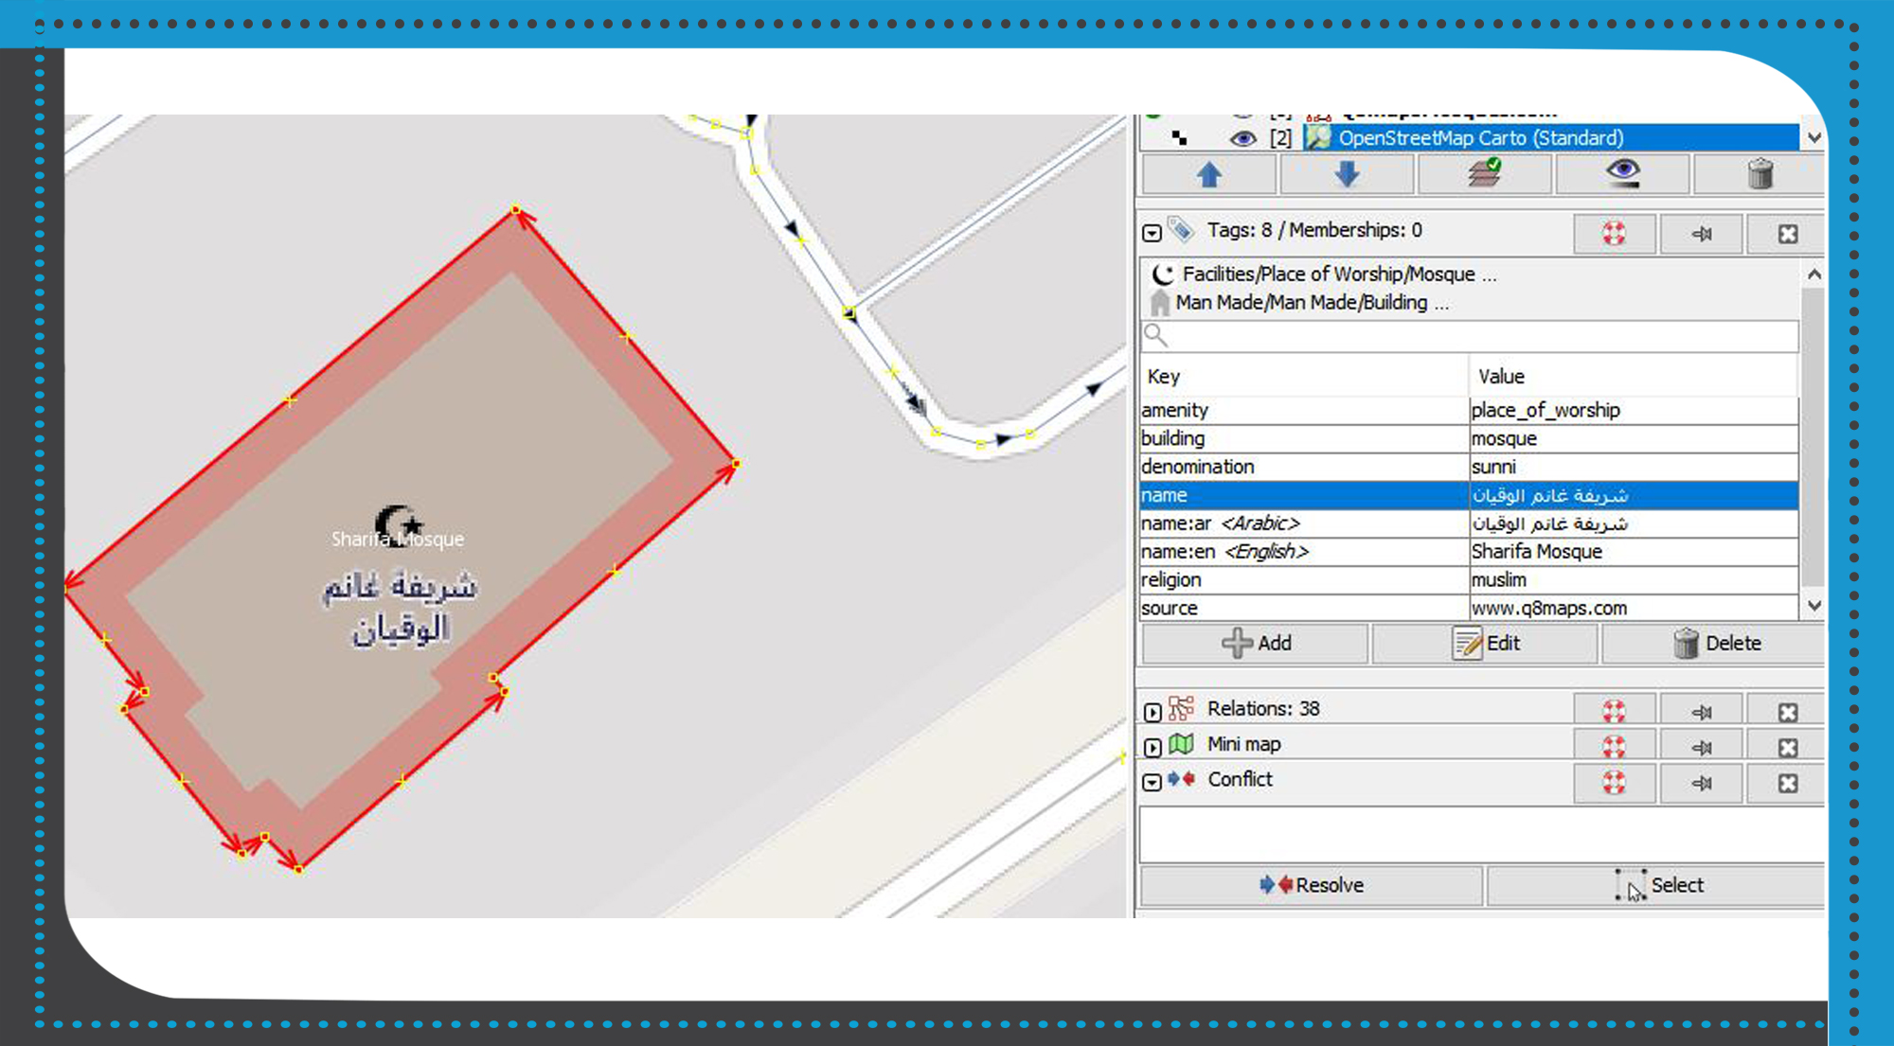1894x1046 pixels.
Task: Select the source tag row
Action: [x=1470, y=609]
